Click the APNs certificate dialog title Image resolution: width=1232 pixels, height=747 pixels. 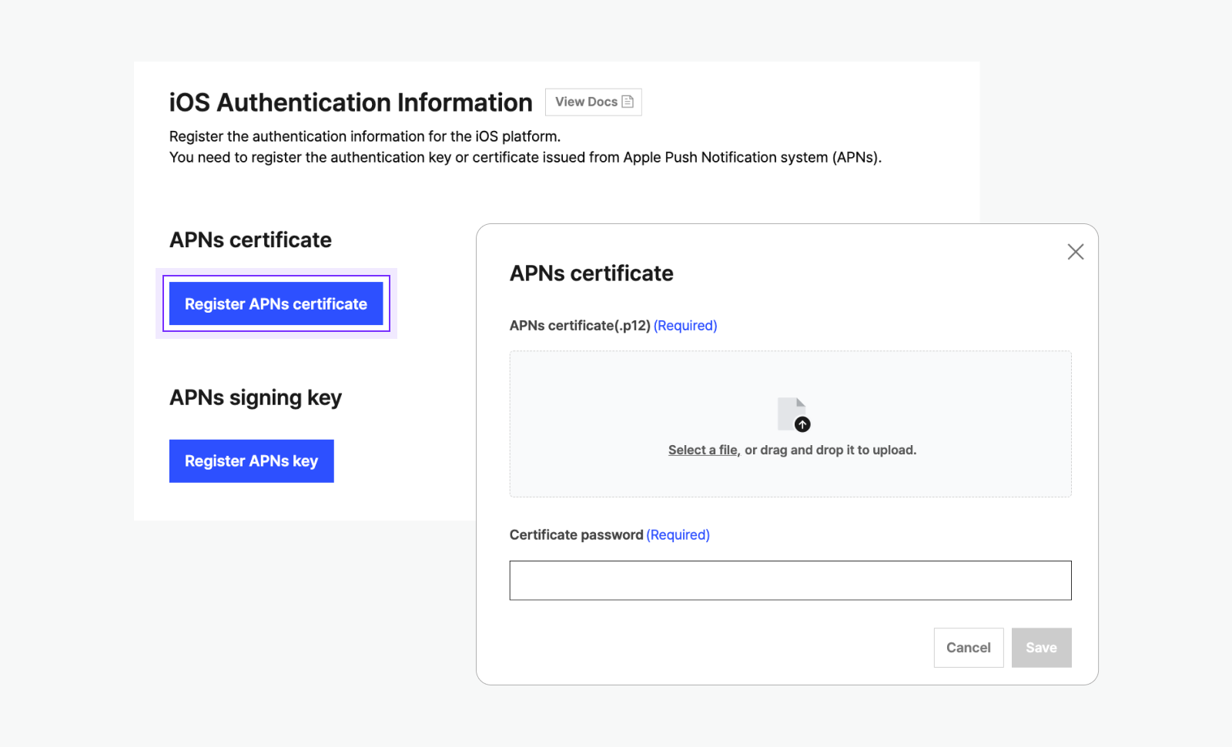point(591,273)
